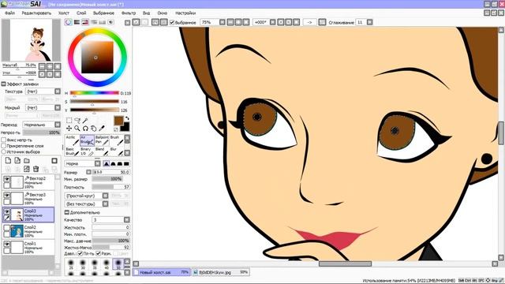Create a new vector linework layer

pos(17,160)
